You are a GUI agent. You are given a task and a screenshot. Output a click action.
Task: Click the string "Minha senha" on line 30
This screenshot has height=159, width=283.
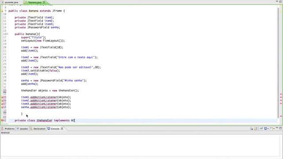point(73,80)
